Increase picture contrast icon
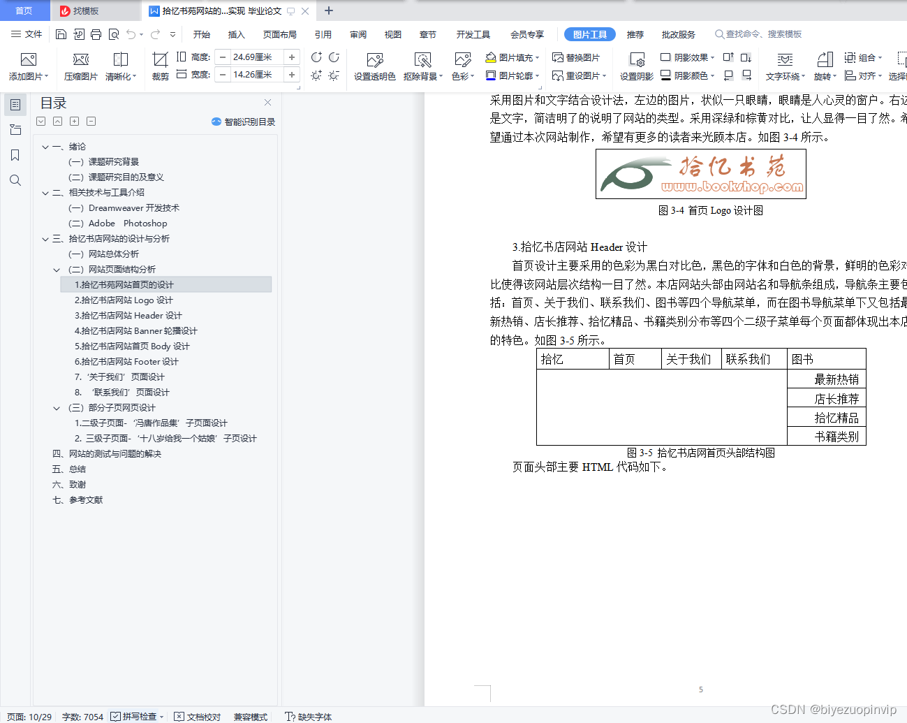The width and height of the screenshot is (907, 723). [316, 57]
